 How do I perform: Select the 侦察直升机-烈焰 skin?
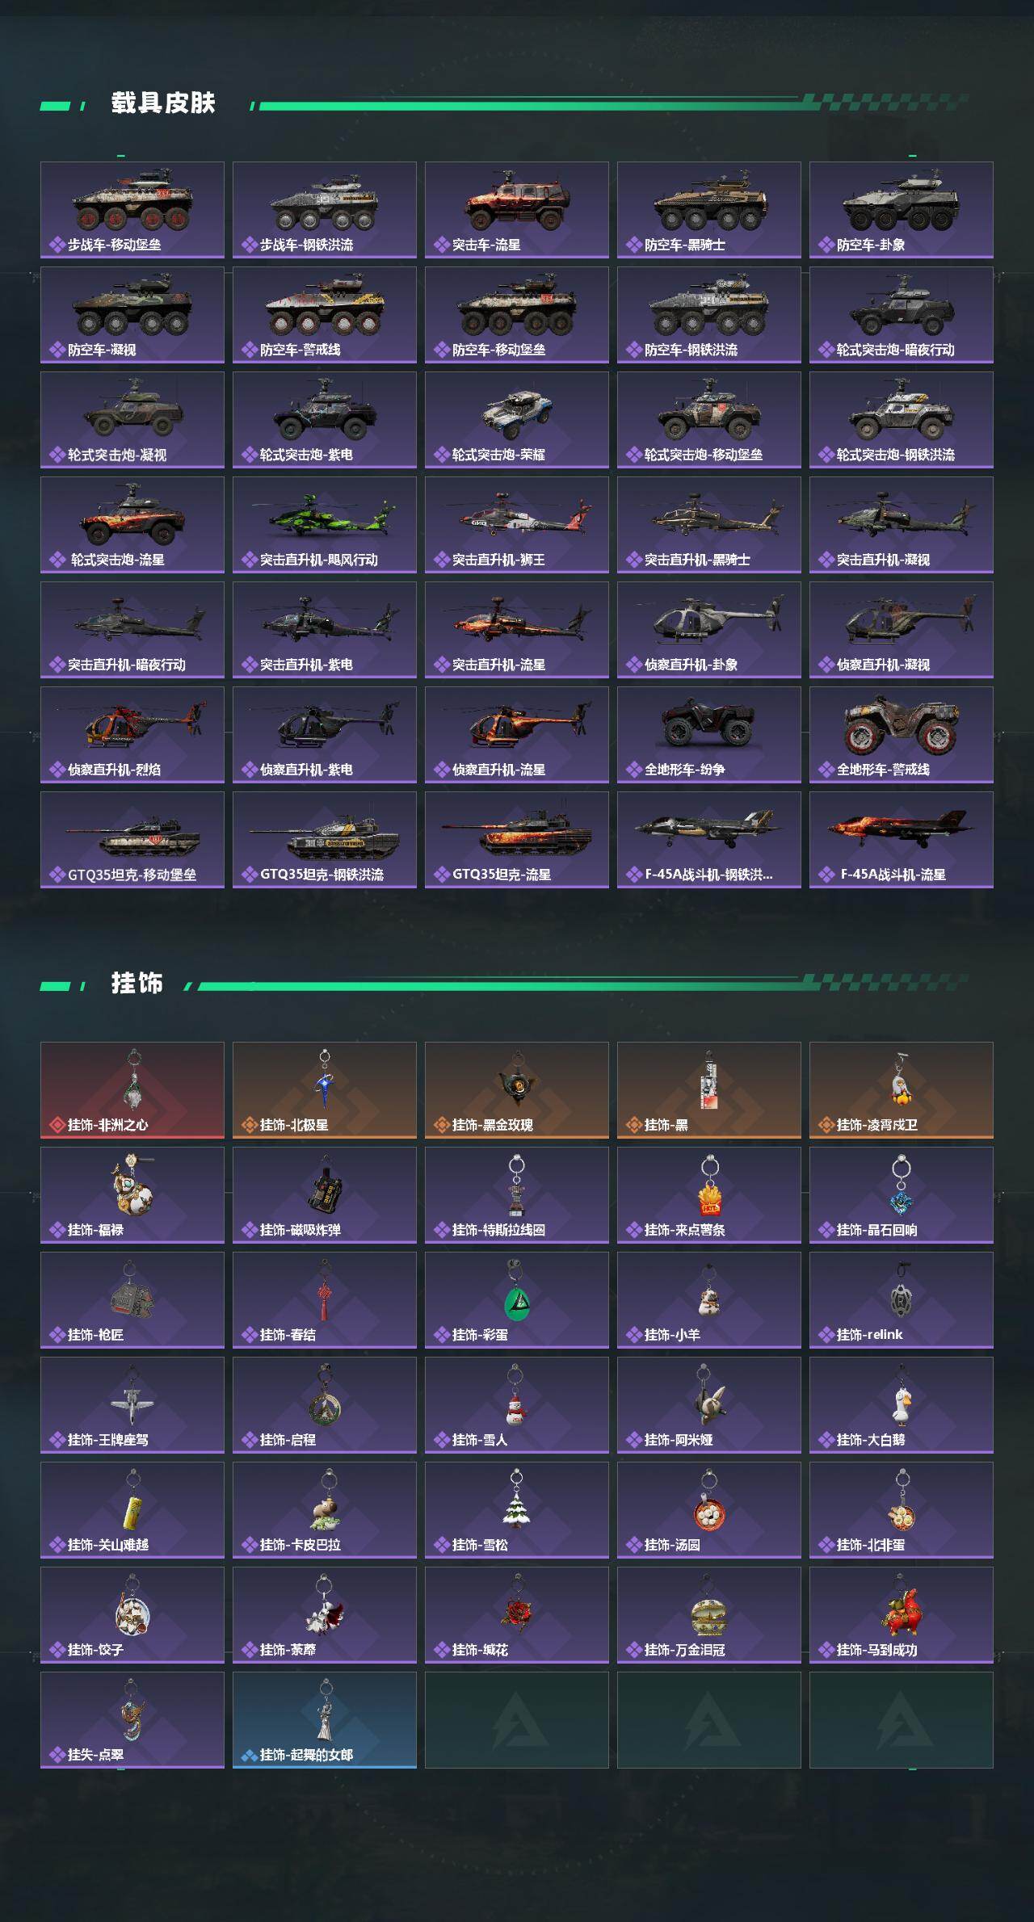[132, 735]
